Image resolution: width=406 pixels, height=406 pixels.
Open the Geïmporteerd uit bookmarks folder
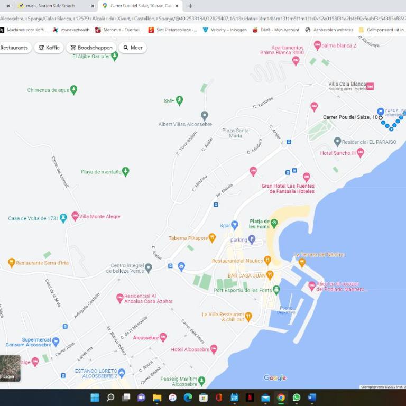point(382,30)
